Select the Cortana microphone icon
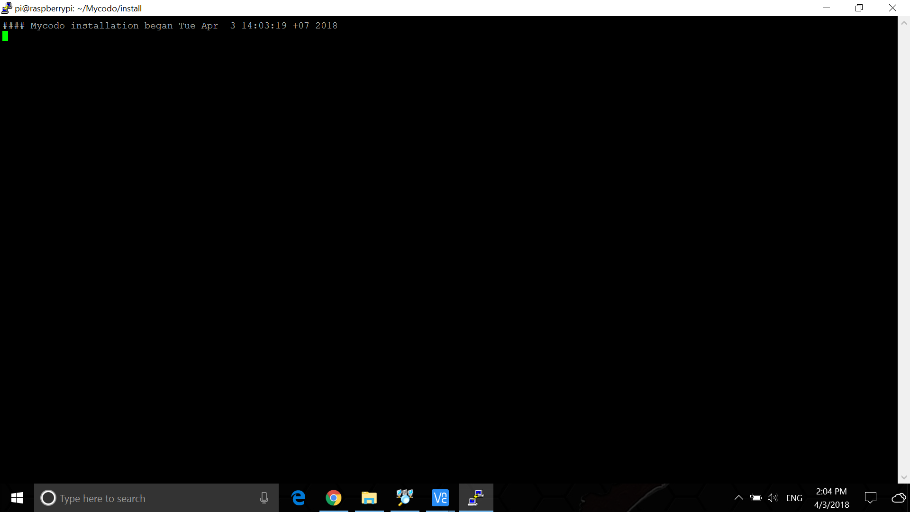 point(264,498)
